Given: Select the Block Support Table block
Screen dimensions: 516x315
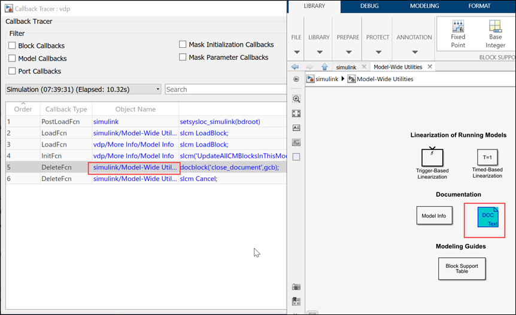Looking at the screenshot, I should tap(462, 268).
